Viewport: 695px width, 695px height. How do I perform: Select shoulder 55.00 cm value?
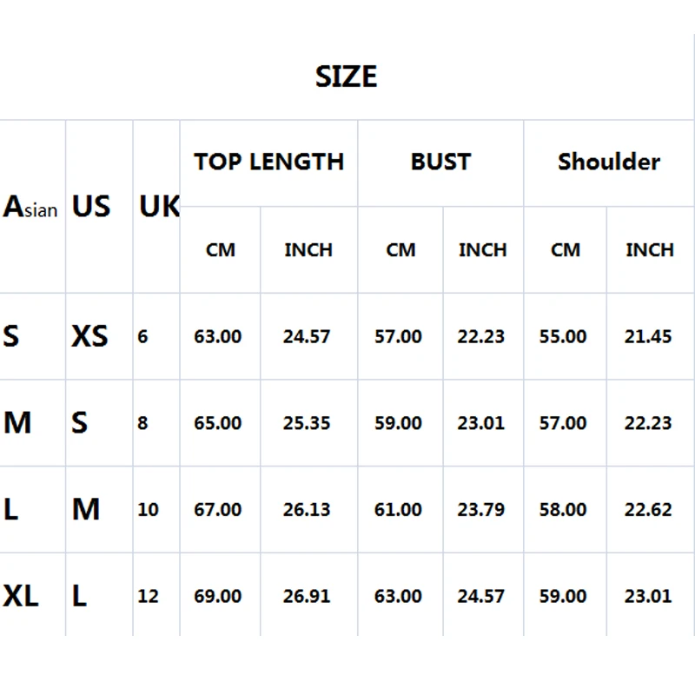(x=563, y=336)
